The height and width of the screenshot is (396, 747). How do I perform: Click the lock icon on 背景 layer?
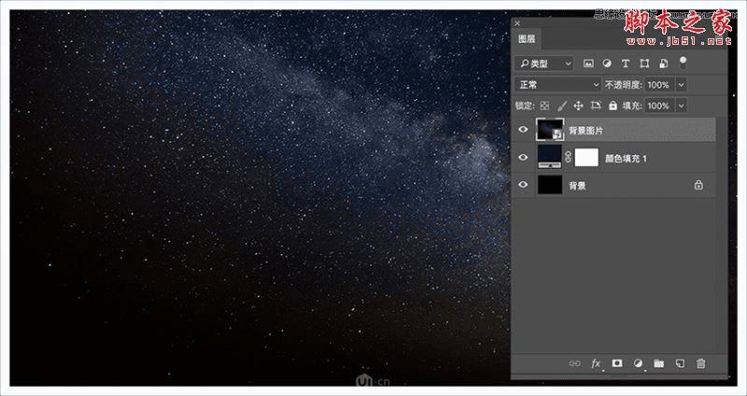point(698,185)
